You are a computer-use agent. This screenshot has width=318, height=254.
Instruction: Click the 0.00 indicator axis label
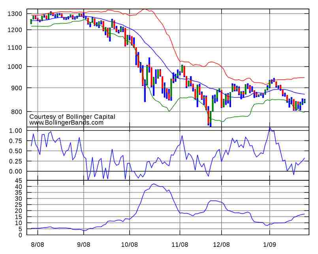pos(15,171)
